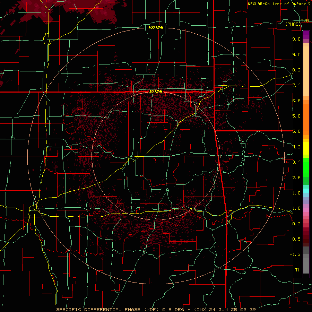Click the 6.6 legend value label
This screenshot has width=312, height=312.
tap(296, 101)
